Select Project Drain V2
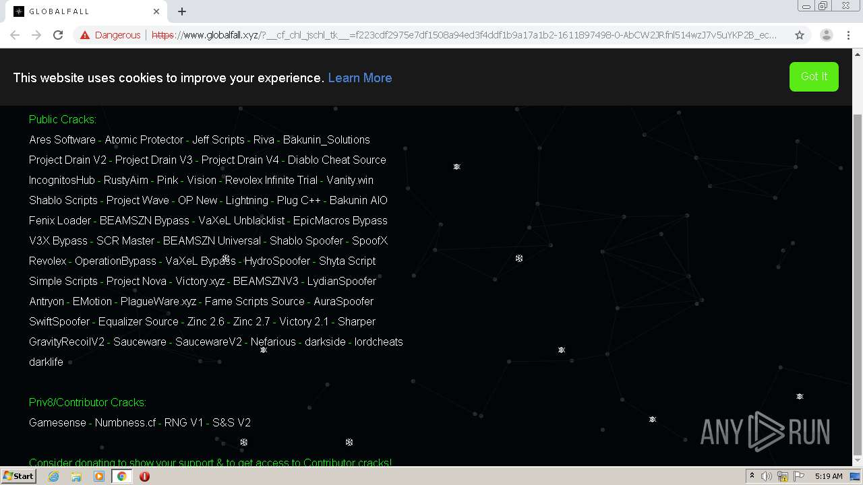This screenshot has height=485, width=863. [67, 160]
